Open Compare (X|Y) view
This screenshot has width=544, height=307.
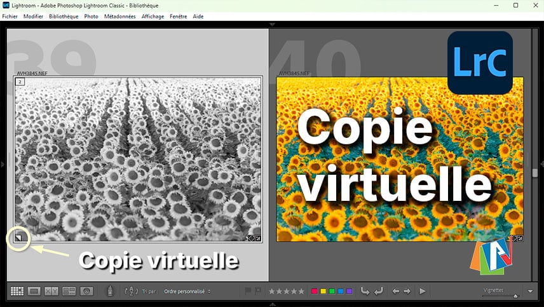pos(51,291)
